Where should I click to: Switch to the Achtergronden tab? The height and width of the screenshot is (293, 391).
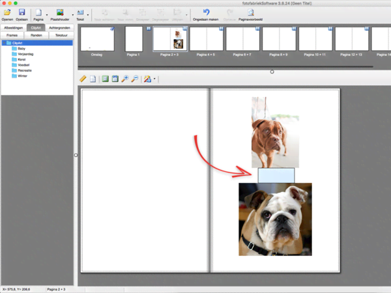[x=60, y=28]
